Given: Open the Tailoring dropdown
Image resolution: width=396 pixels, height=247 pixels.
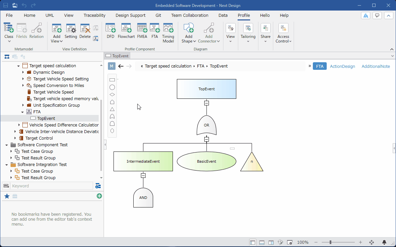Looking at the screenshot, I should point(248,33).
